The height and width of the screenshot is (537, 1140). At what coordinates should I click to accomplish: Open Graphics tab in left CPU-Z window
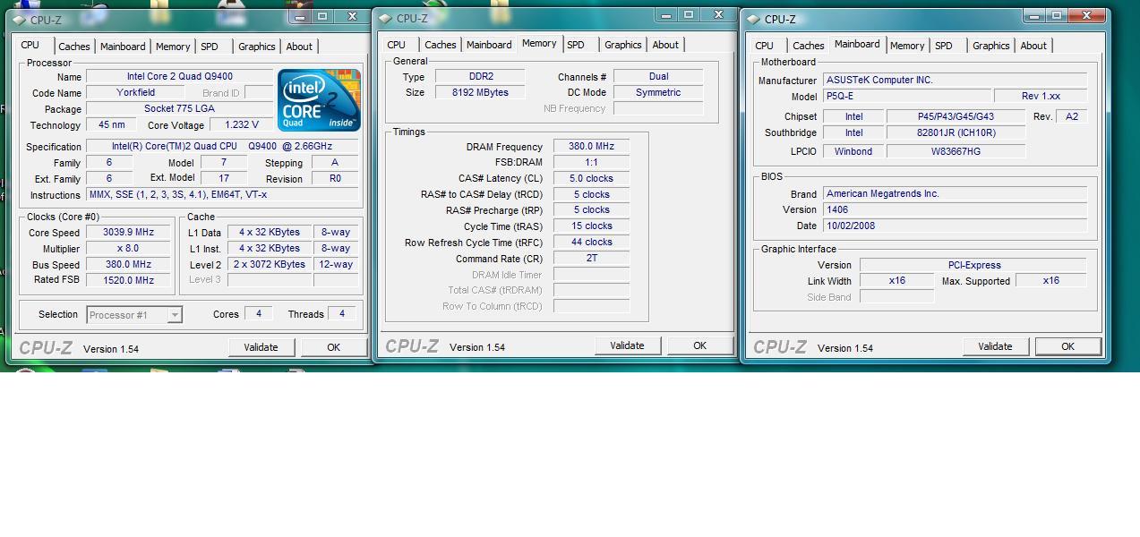coord(257,47)
